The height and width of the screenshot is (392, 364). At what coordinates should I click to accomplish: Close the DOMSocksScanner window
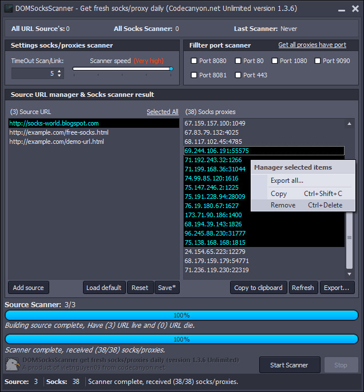pyautogui.click(x=355, y=9)
